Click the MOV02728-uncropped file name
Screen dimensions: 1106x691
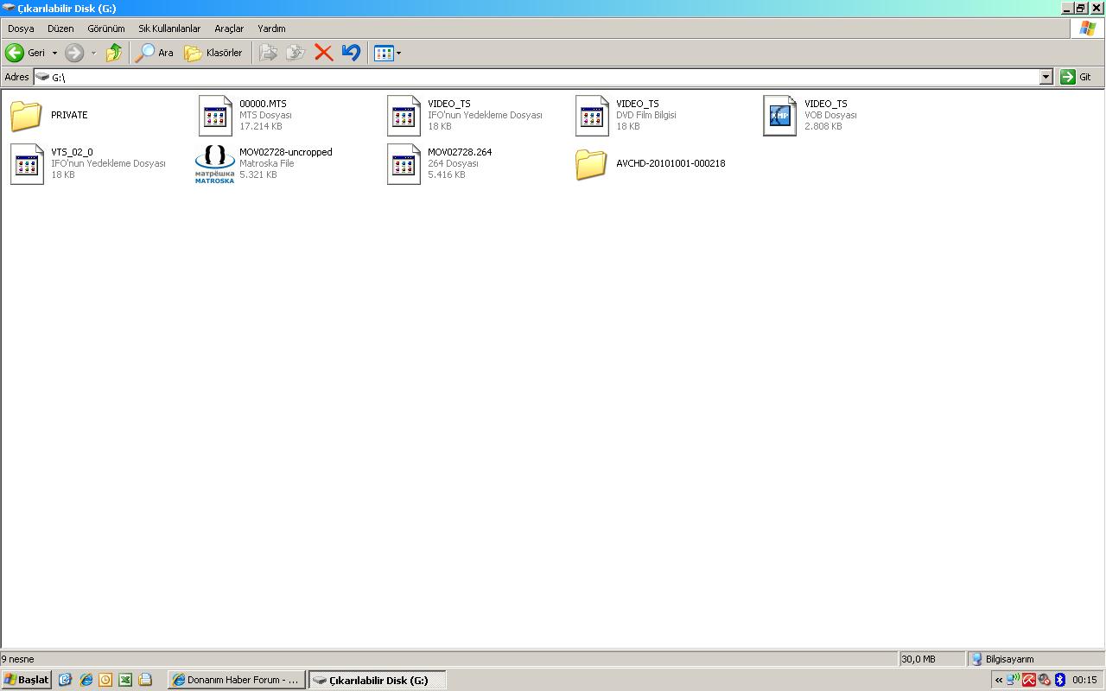285,152
